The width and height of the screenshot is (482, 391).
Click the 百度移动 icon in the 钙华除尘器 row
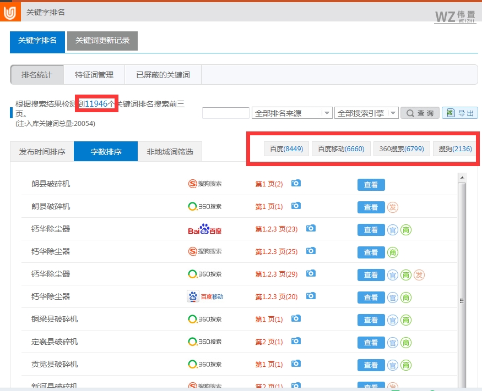206,296
